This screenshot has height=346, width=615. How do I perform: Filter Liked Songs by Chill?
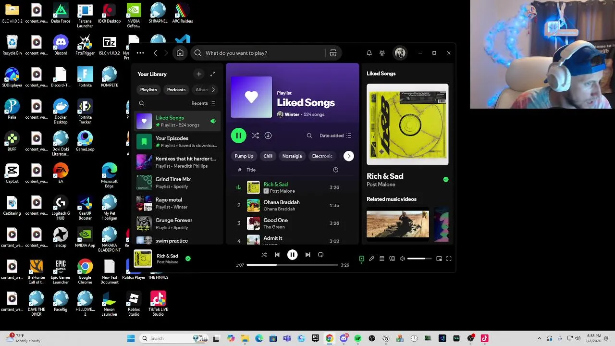pyautogui.click(x=268, y=156)
